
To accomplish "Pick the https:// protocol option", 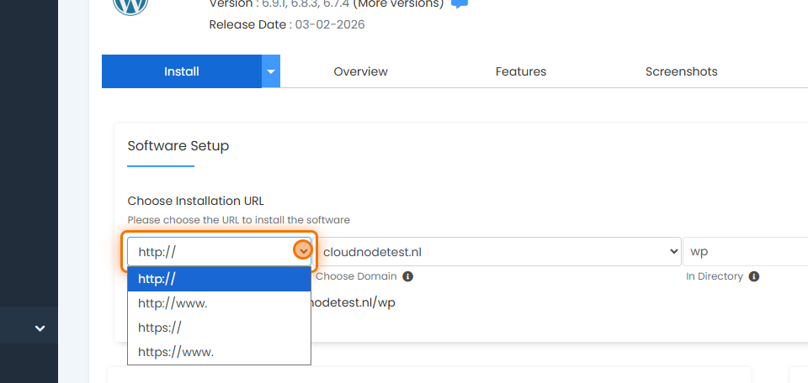I will click(219, 328).
